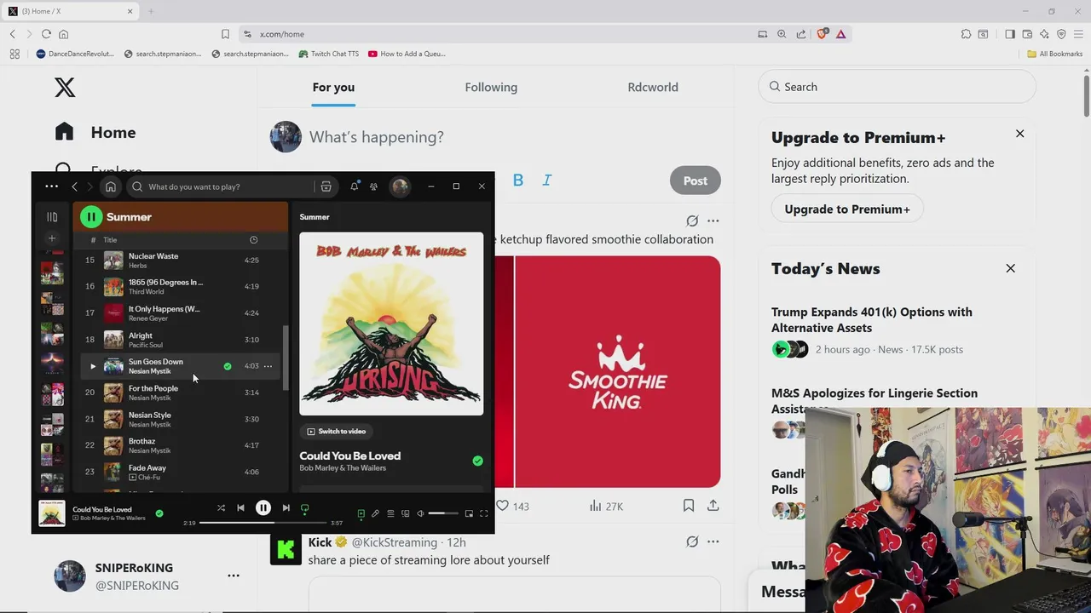Skip to next track in Spotify

[286, 508]
